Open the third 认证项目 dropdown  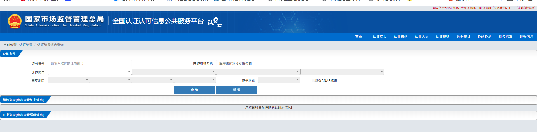tap(258, 72)
